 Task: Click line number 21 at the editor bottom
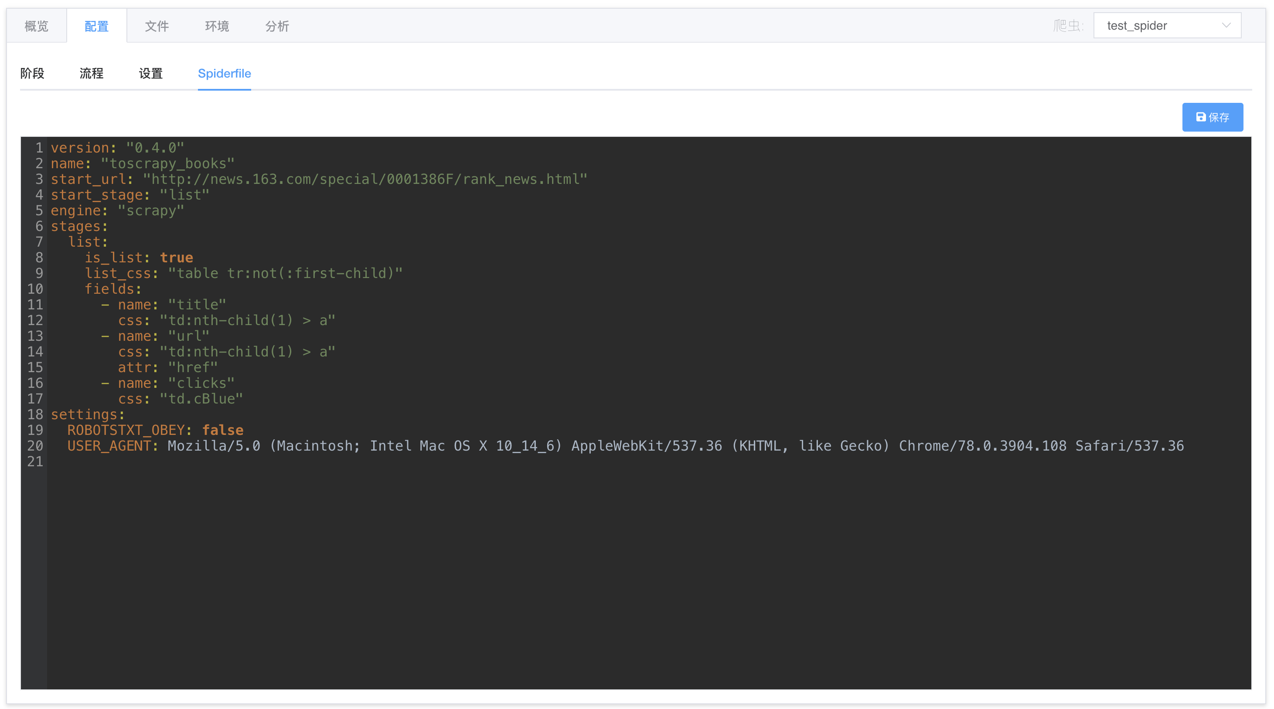35,461
